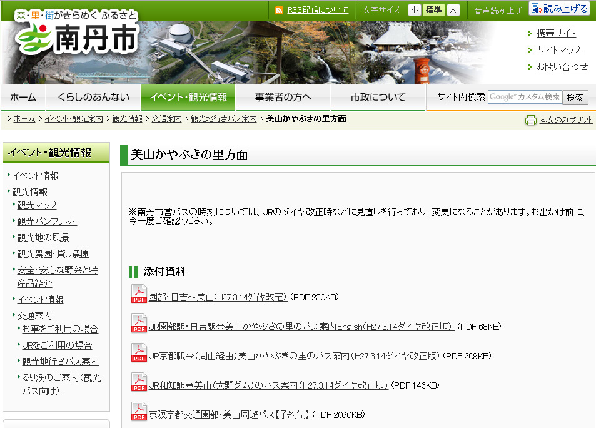Open sidebar 交通案内 link
Viewport: 596px width, 428px height.
click(34, 316)
